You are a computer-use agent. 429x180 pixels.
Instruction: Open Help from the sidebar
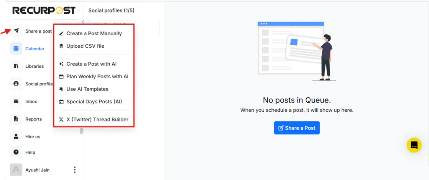pyautogui.click(x=30, y=152)
